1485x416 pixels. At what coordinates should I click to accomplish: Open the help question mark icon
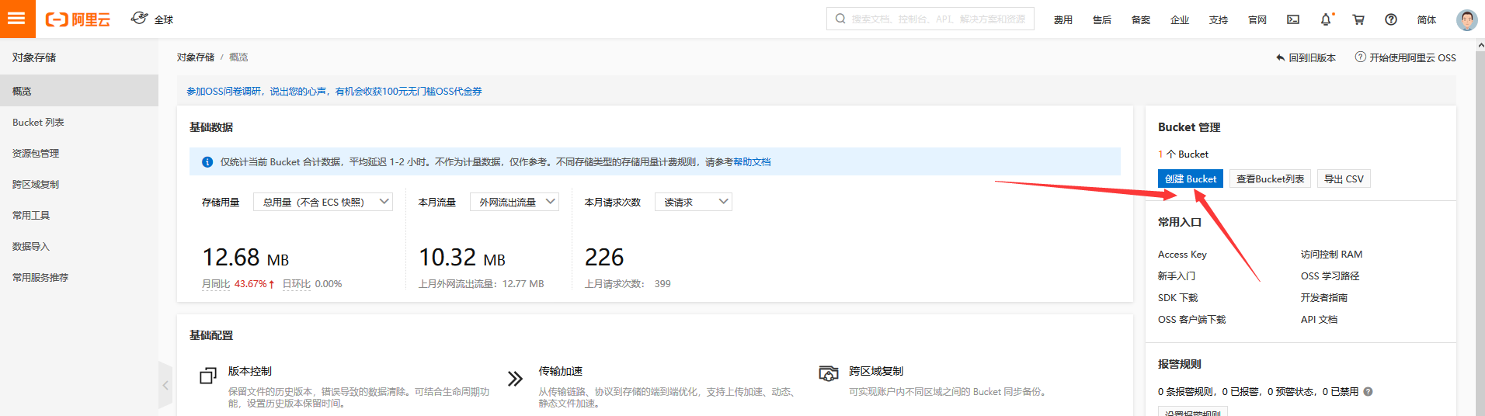1391,19
